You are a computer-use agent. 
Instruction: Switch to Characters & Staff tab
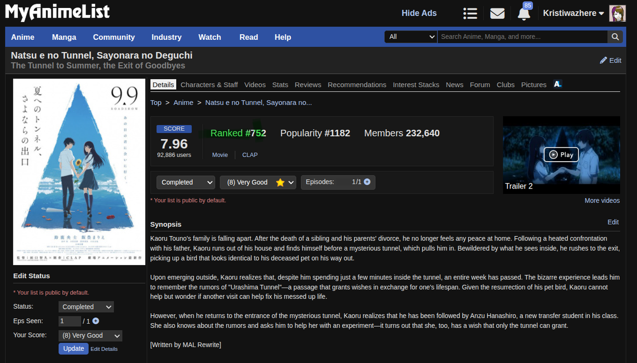click(209, 85)
